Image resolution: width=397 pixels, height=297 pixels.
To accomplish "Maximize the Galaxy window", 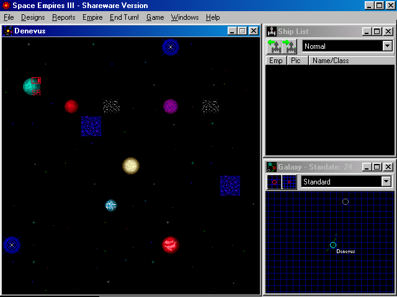I will (x=377, y=166).
